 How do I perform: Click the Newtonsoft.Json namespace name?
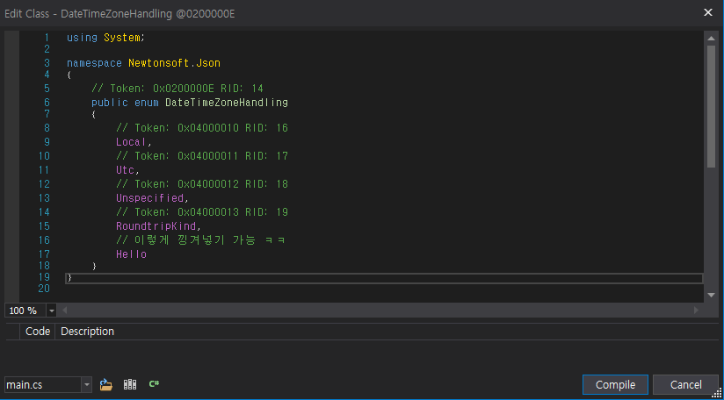pyautogui.click(x=175, y=63)
